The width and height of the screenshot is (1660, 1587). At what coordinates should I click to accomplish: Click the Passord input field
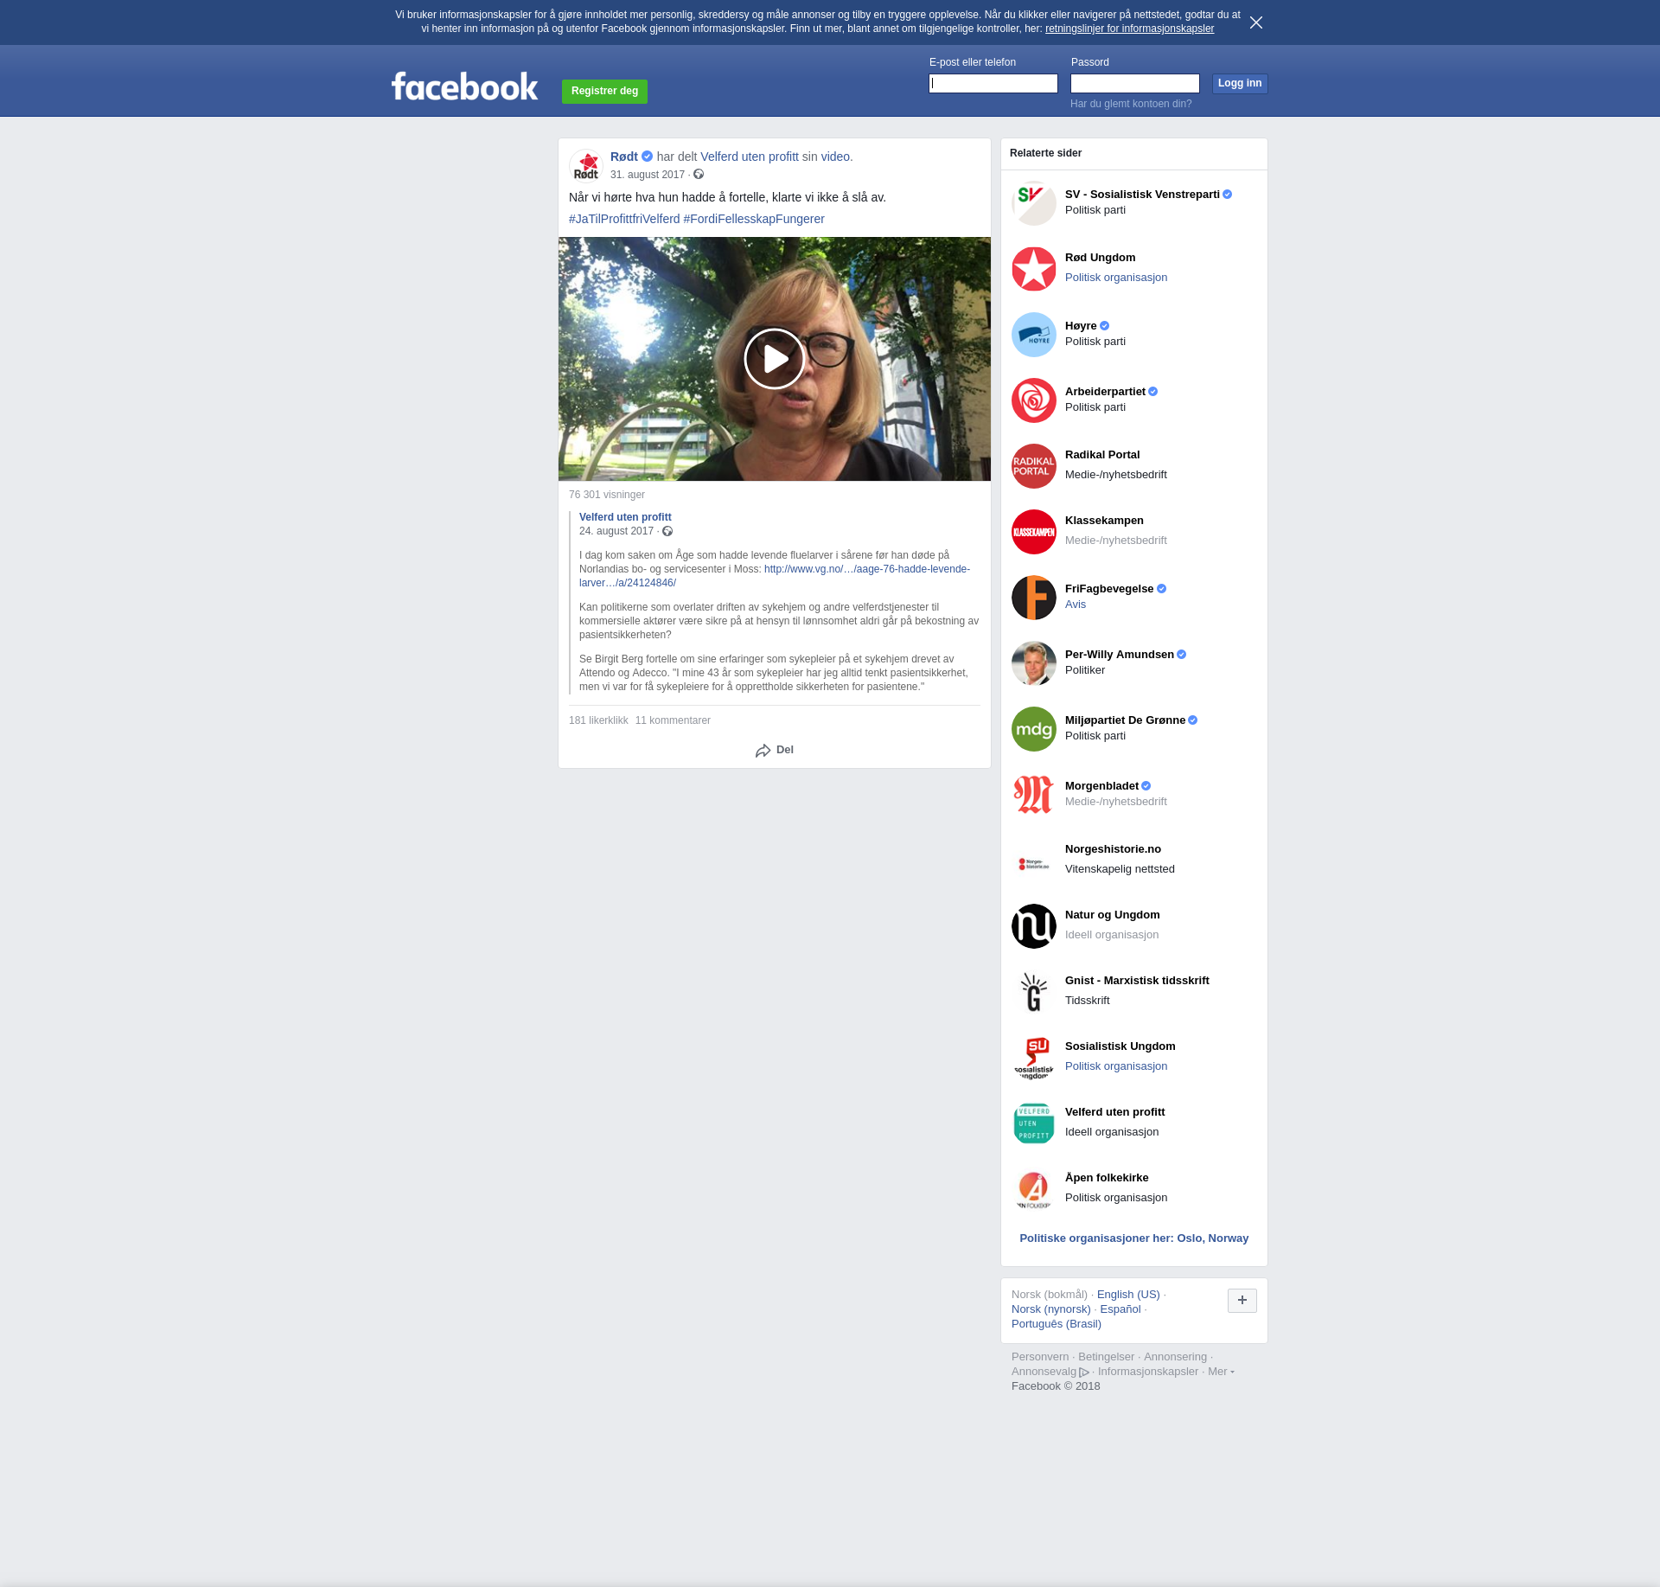point(1134,84)
